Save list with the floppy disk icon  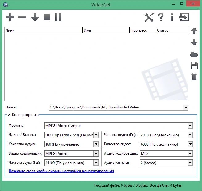[x=194, y=66]
